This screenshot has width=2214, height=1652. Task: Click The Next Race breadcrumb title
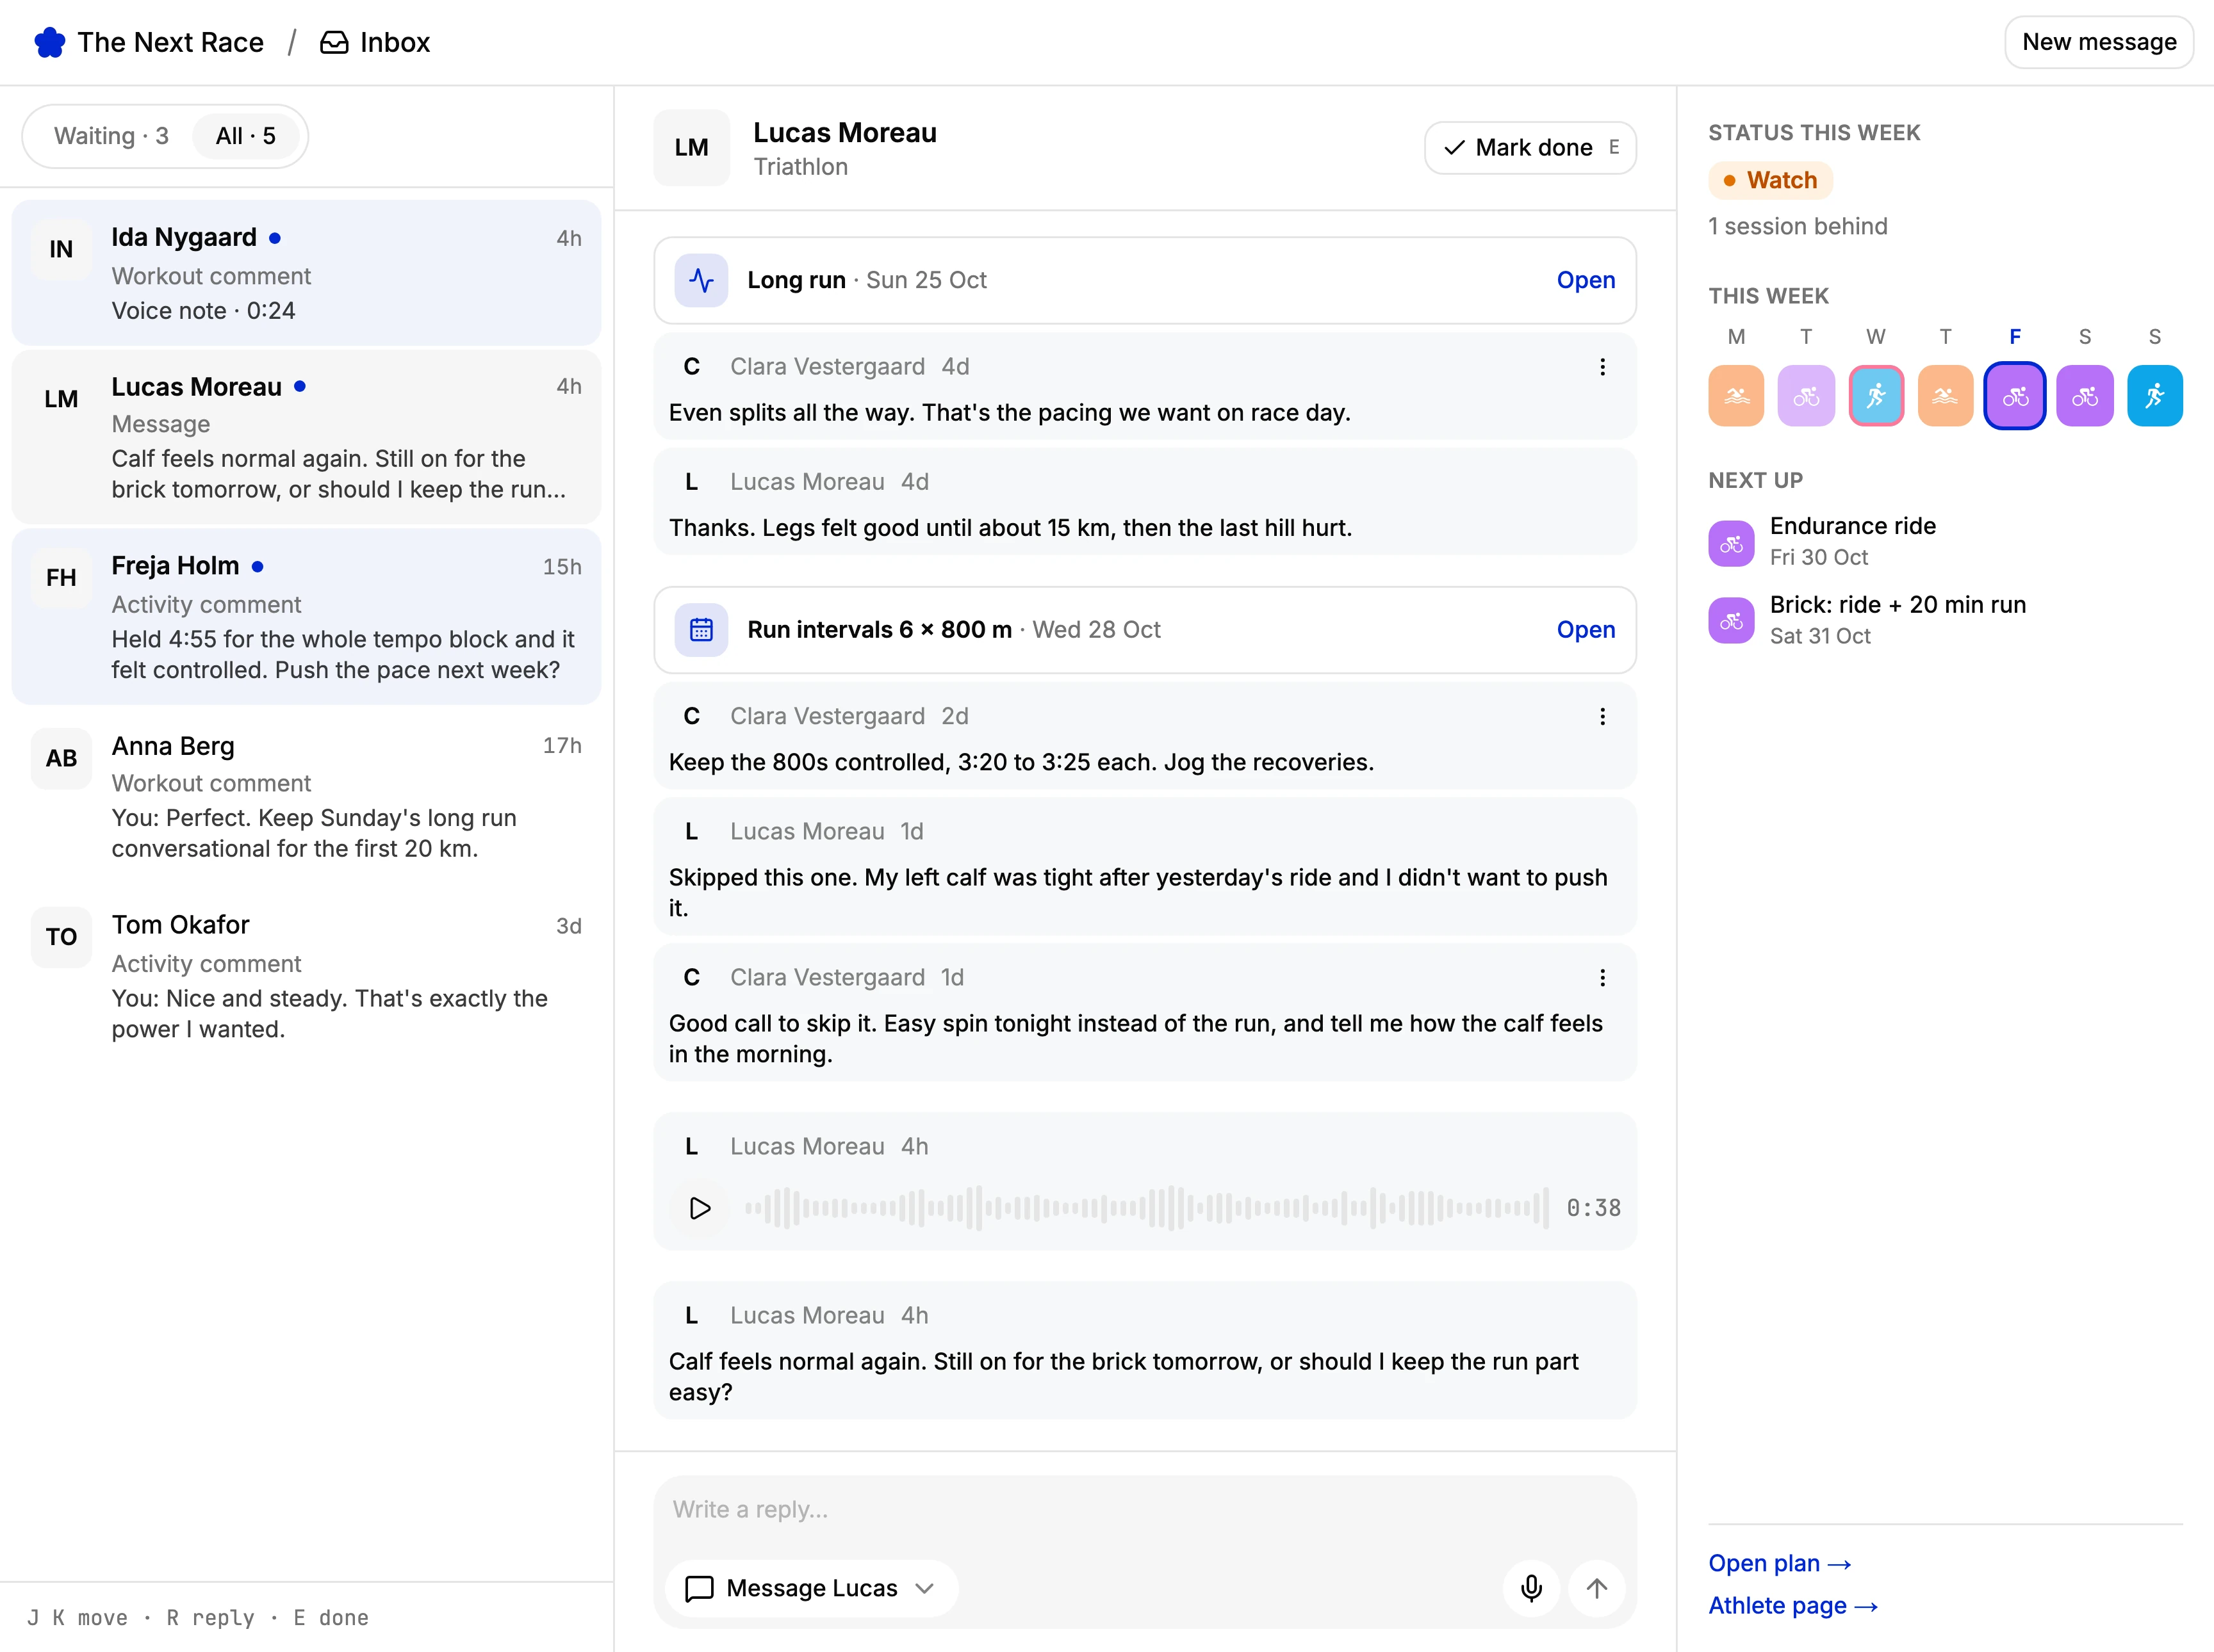[171, 42]
